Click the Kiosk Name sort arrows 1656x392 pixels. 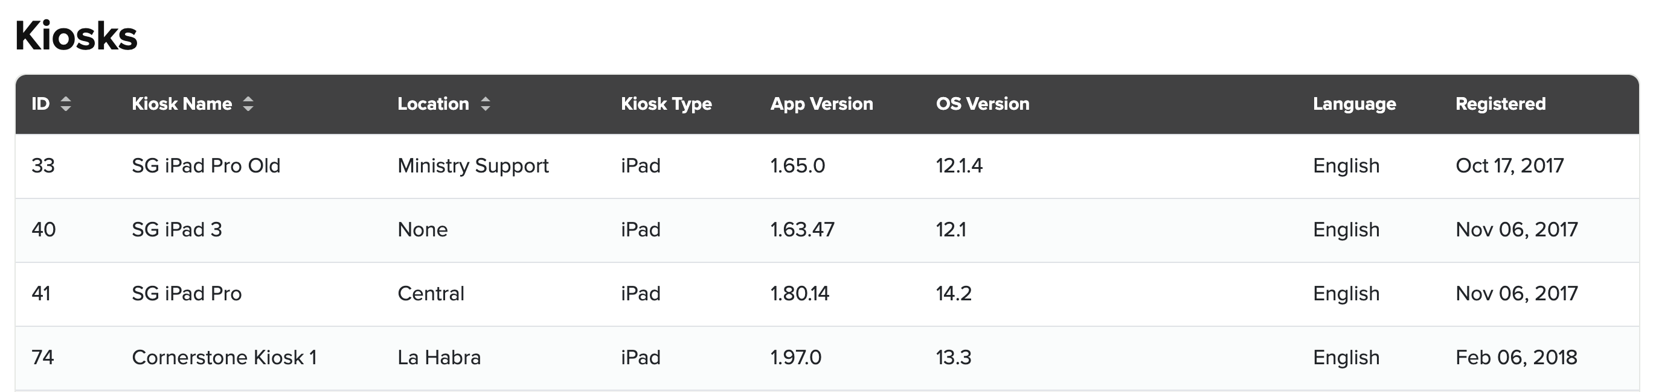coord(248,104)
